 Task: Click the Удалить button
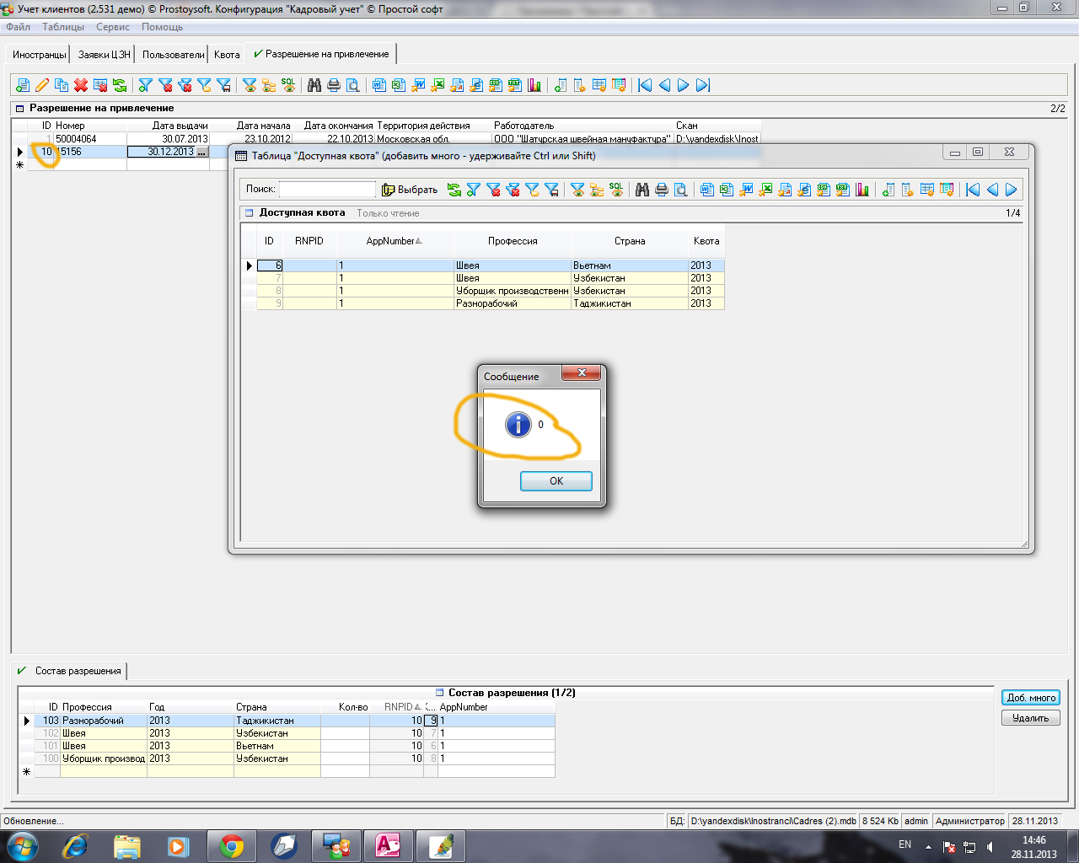click(1030, 718)
